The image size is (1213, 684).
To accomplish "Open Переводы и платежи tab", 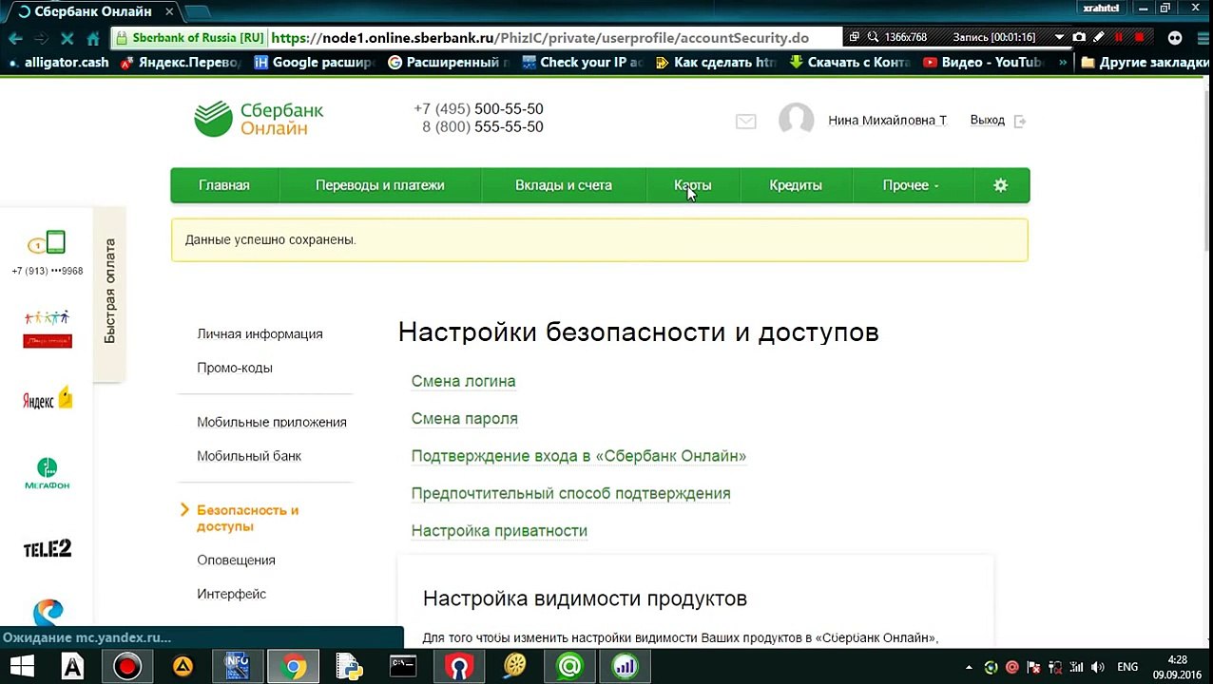I will tap(380, 185).
